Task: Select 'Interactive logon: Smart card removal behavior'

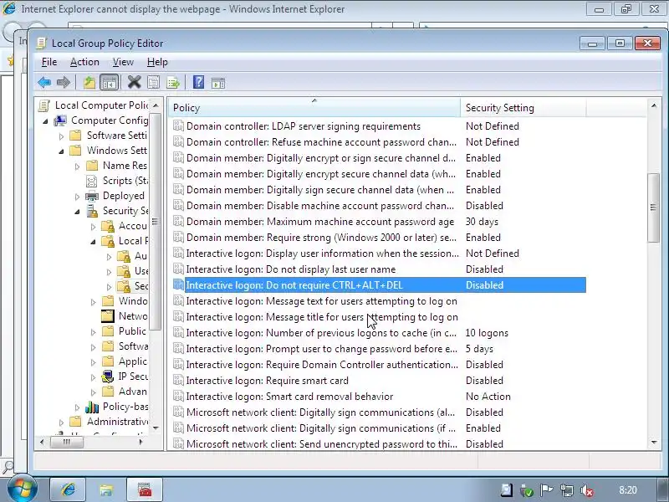Action: point(289,397)
